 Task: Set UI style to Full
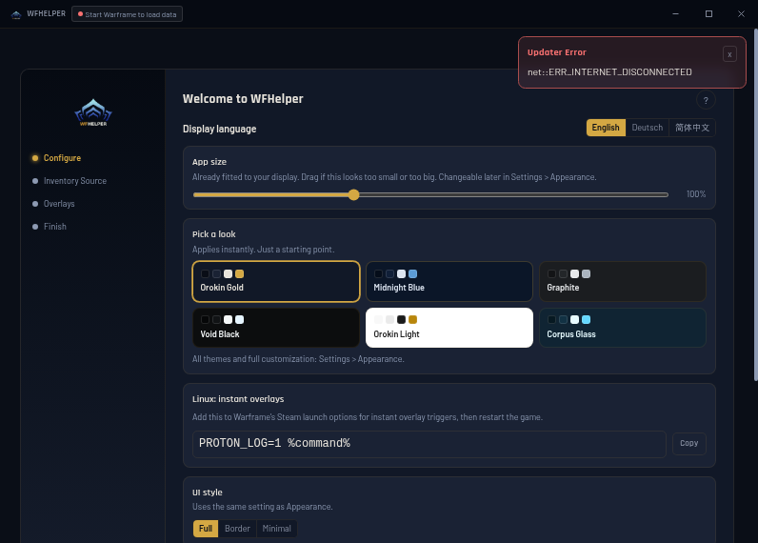point(206,529)
